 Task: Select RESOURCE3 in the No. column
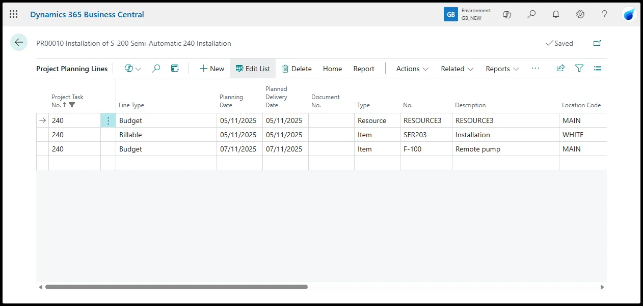[426, 120]
